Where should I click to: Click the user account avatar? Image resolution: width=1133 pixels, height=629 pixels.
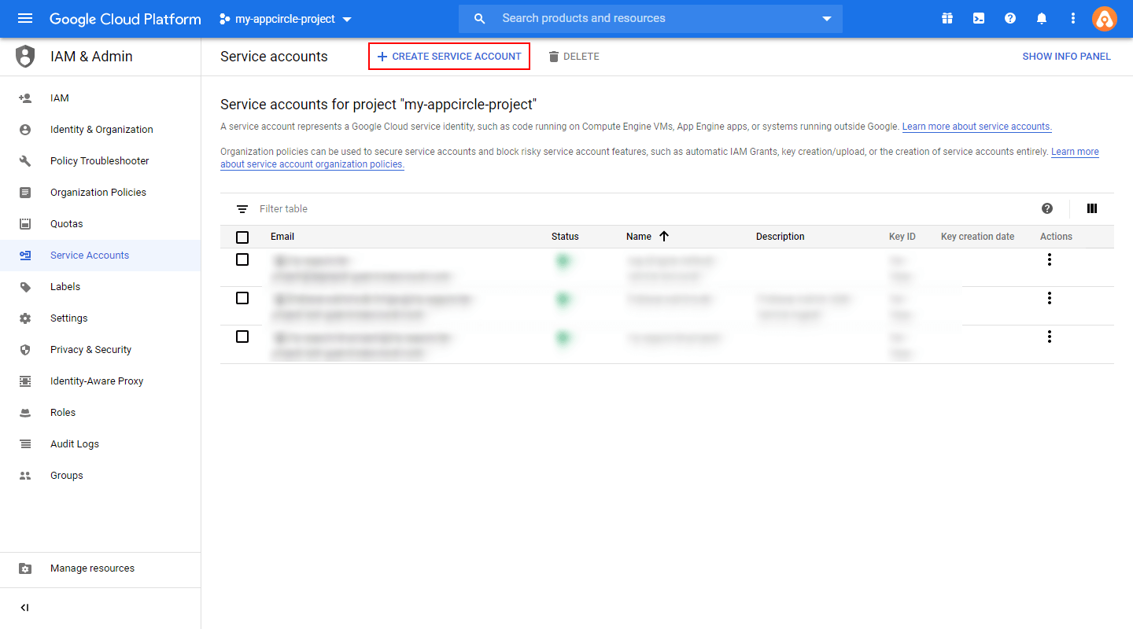(x=1105, y=19)
